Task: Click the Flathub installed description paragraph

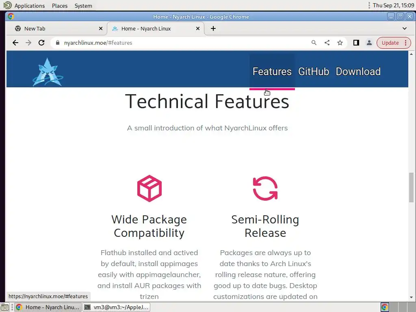Action: pos(149,275)
